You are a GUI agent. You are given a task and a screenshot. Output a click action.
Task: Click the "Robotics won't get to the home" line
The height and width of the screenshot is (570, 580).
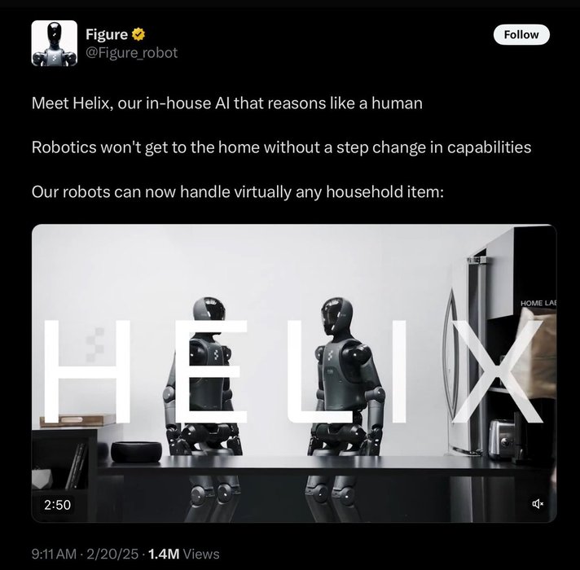[281, 147]
